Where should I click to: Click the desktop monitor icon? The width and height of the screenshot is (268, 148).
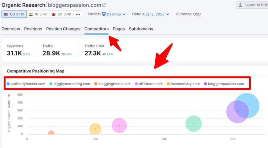point(104,14)
